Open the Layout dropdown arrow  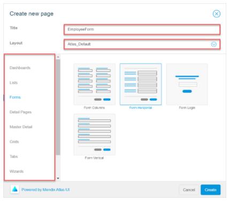(213, 44)
